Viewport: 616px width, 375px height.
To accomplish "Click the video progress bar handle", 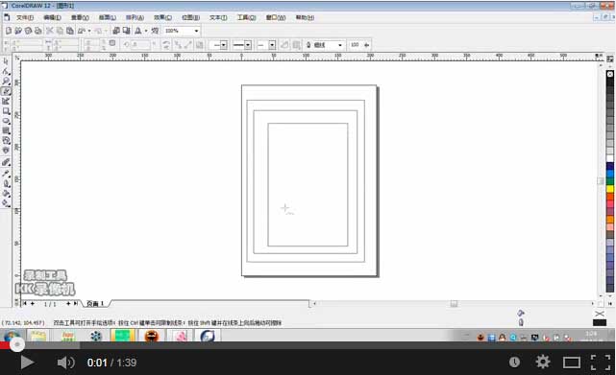I will [x=17, y=344].
